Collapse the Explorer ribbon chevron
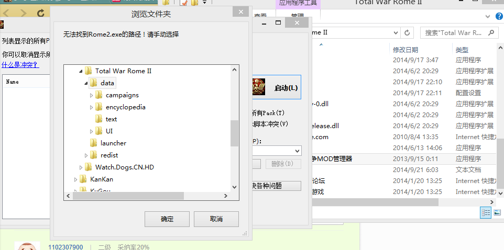Viewport: 504px width, 250px height. coord(488,16)
